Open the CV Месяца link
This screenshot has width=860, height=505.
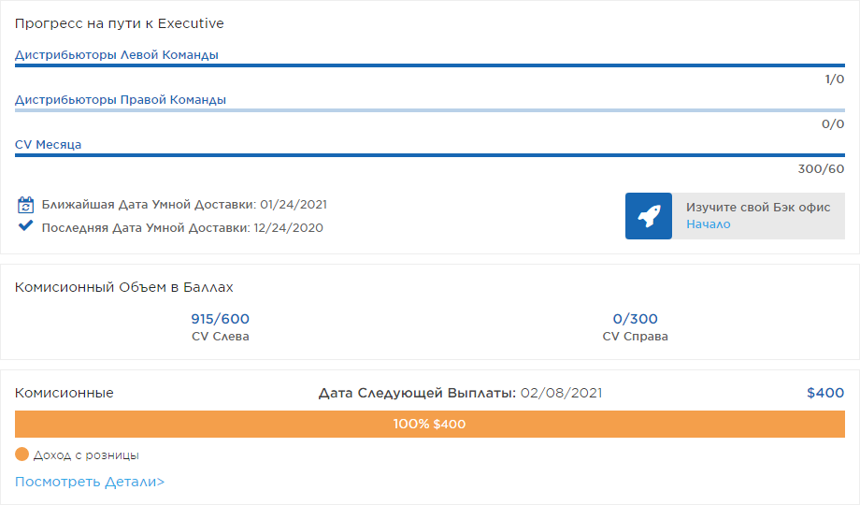click(48, 144)
